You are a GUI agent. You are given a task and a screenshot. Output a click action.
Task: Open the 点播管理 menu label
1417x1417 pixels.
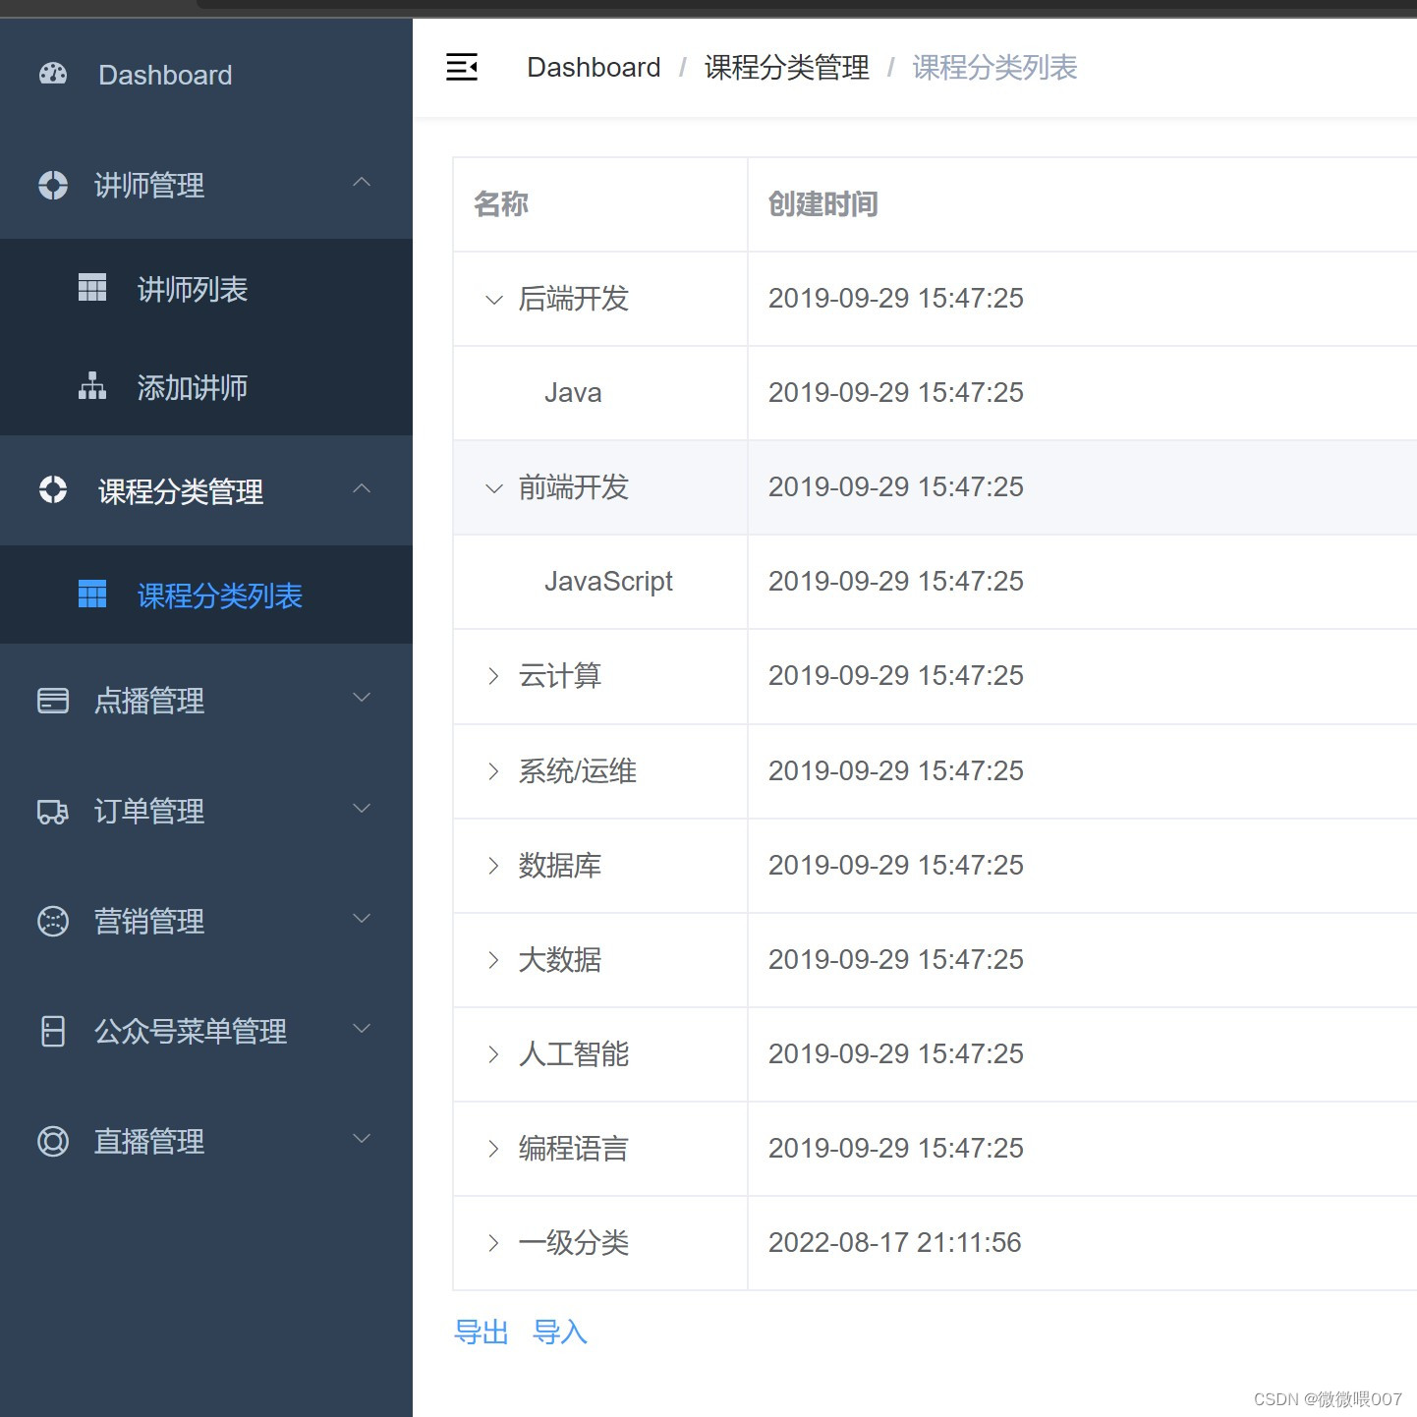[149, 701]
